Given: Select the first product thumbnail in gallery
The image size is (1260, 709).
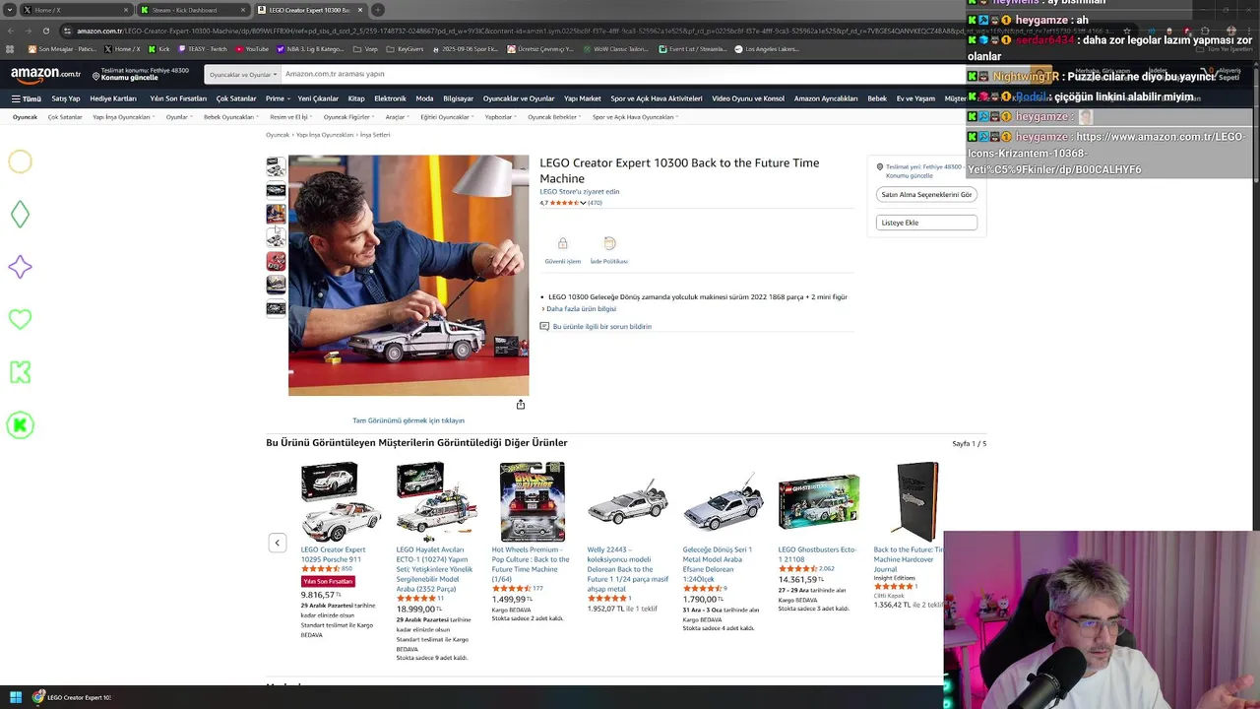Looking at the screenshot, I should click(x=276, y=166).
